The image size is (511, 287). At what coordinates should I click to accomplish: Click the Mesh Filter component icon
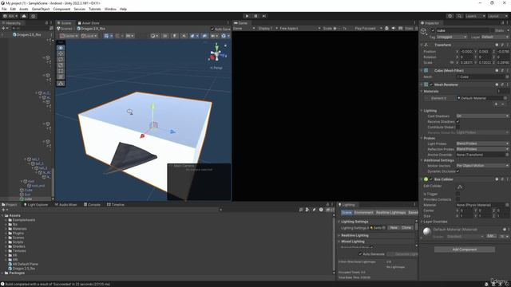pyautogui.click(x=426, y=71)
